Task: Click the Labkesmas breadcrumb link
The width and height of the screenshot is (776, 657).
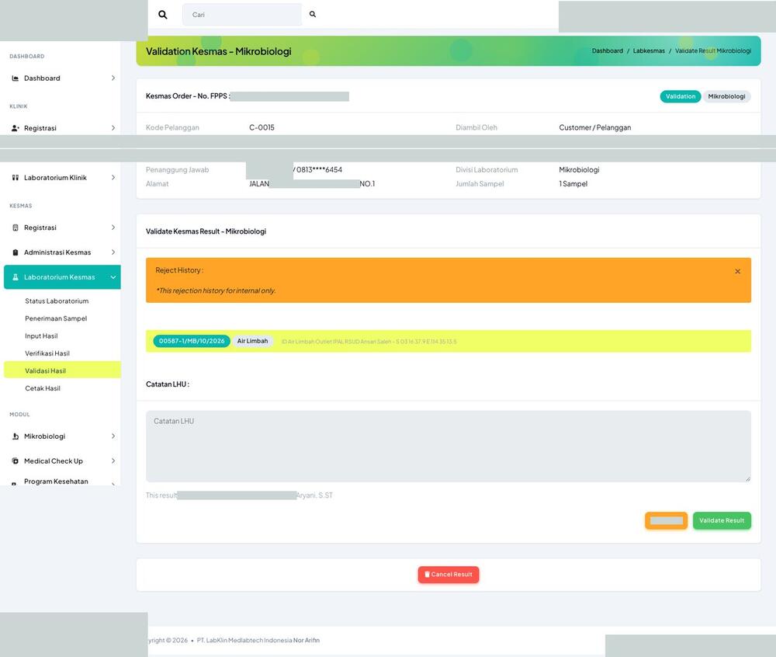Action: coord(649,51)
